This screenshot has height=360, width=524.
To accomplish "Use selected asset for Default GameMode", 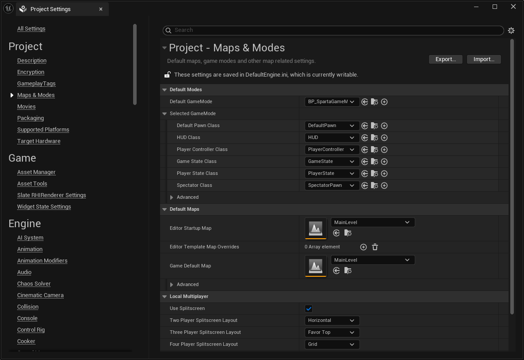I will pos(365,102).
